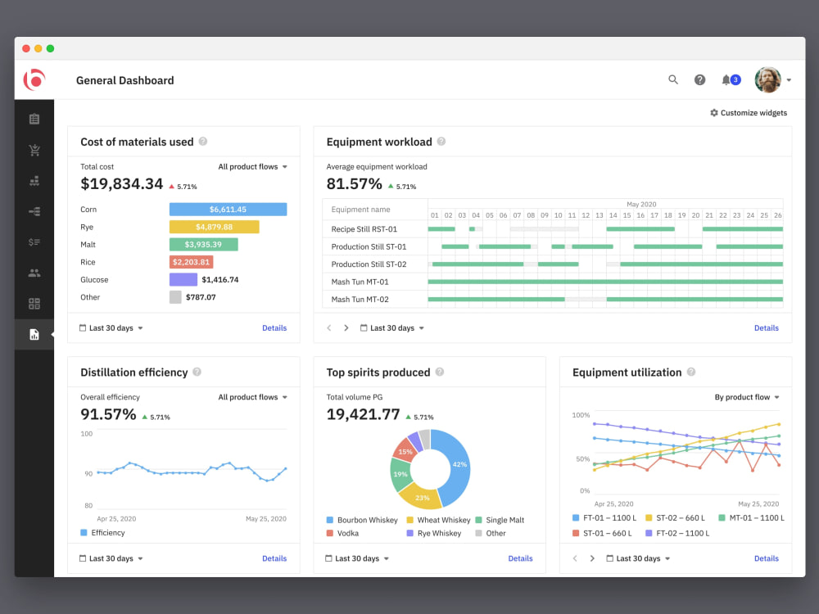Expand the user account menu arrow

[789, 80]
